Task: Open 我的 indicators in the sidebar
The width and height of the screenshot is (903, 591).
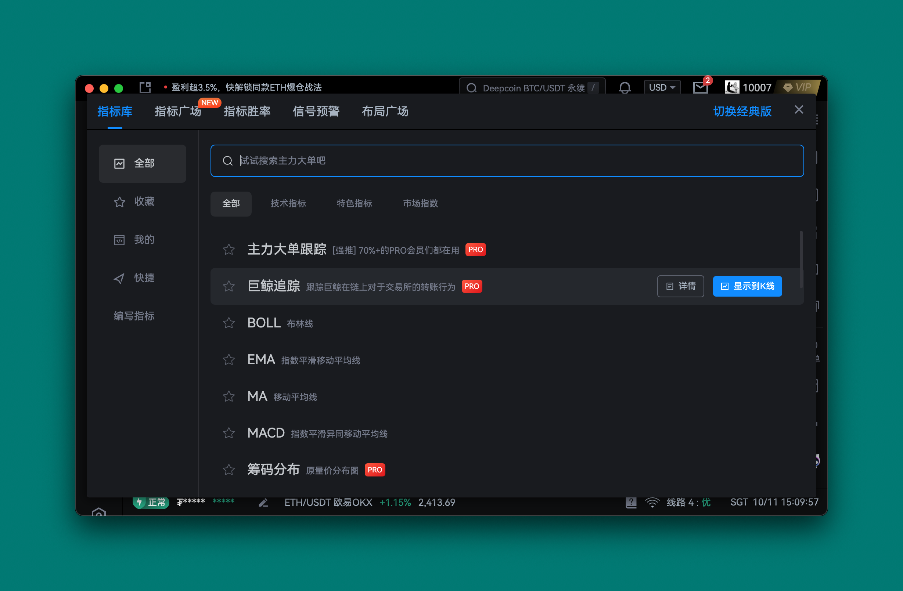Action: tap(143, 240)
